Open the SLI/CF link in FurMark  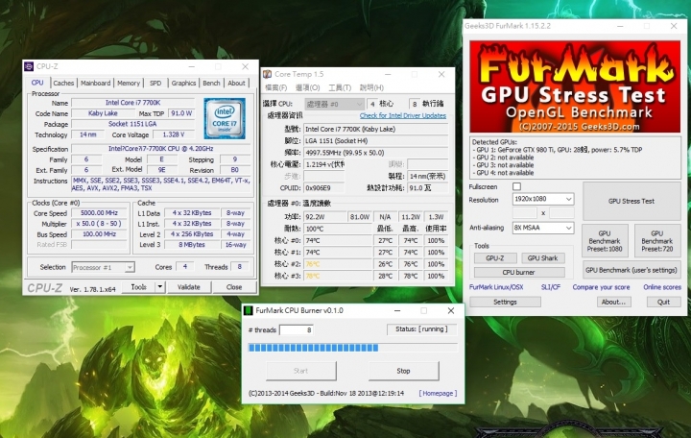coord(551,287)
